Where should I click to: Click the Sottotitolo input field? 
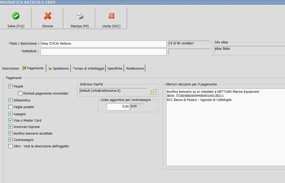point(103,52)
